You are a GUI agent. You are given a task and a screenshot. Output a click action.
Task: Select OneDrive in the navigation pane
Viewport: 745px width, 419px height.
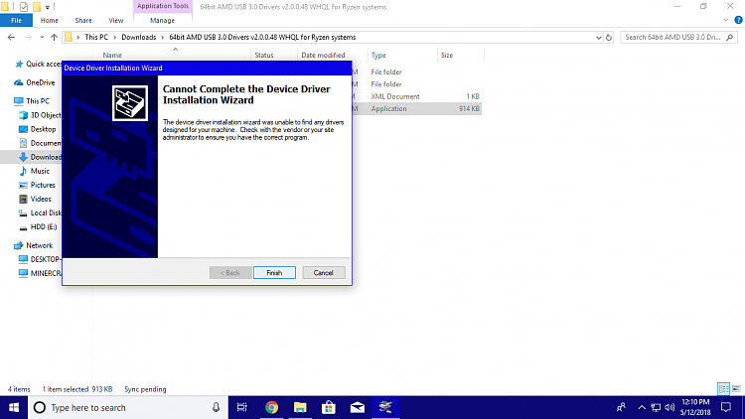[35, 82]
